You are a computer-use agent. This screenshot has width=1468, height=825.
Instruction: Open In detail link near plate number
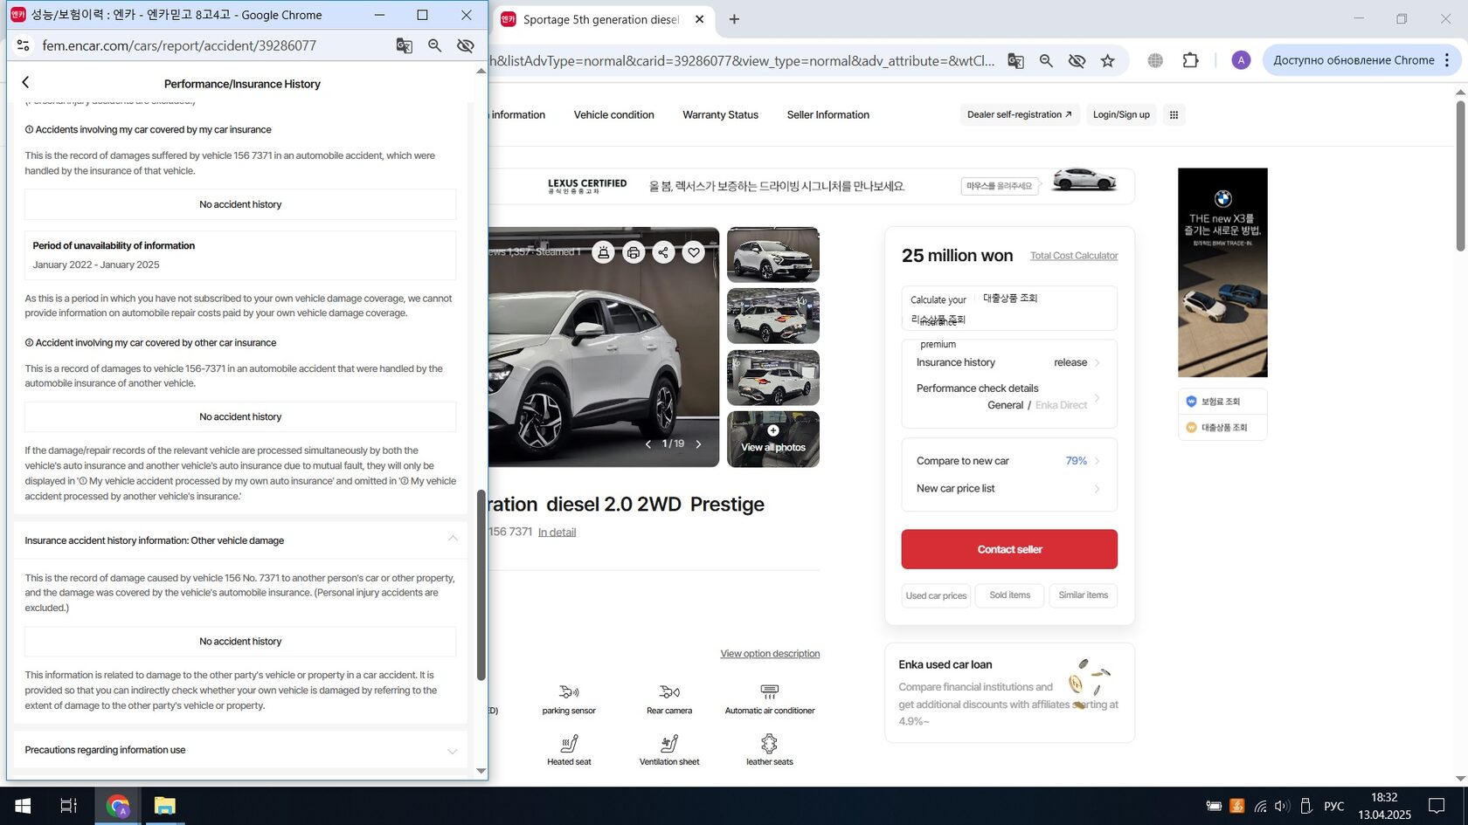tap(557, 533)
